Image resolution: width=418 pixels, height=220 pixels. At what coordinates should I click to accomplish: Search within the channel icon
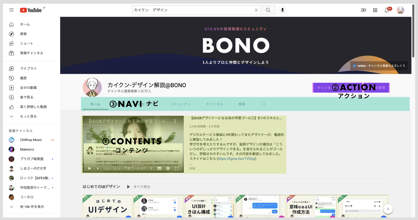coord(263,104)
